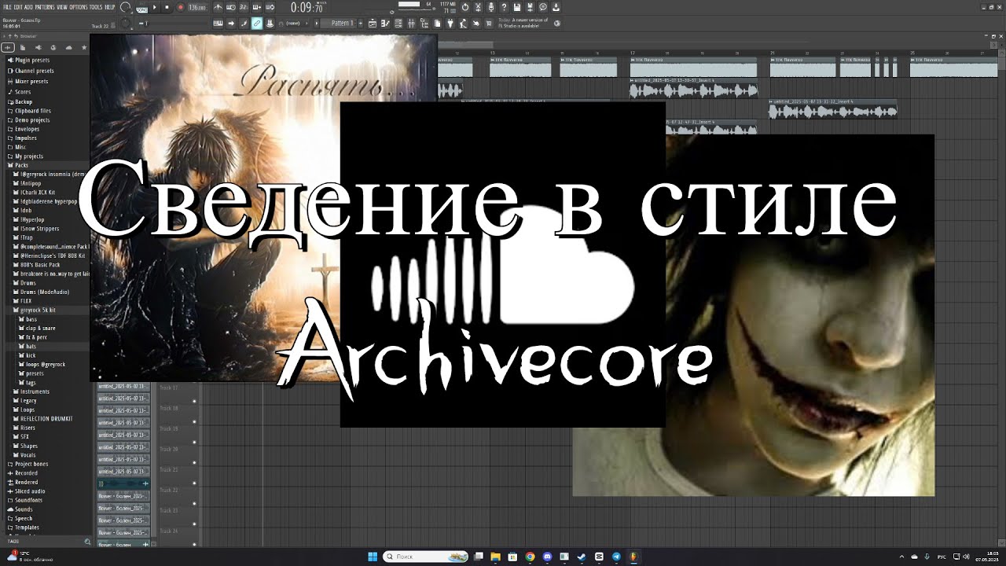Mute Track 18 via its dot switch
Viewport: 1006px width, 566px height.
click(194, 421)
